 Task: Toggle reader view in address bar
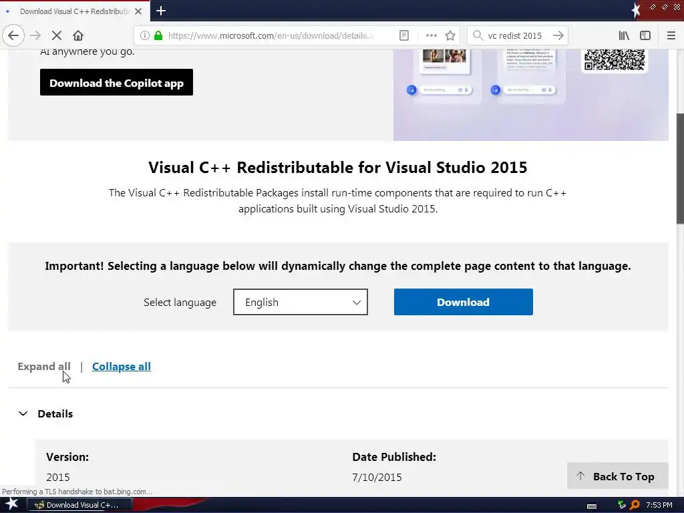pos(404,35)
